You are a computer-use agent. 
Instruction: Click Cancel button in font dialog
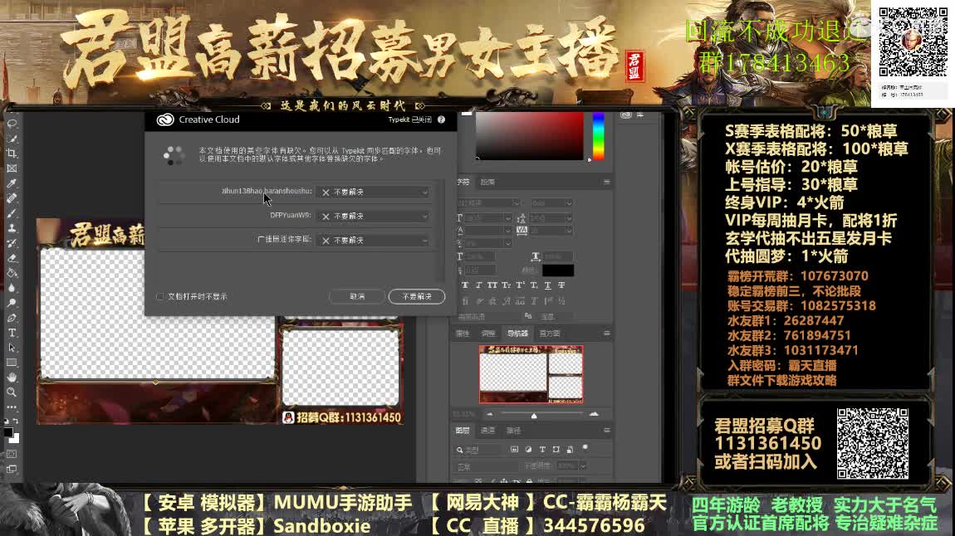357,296
